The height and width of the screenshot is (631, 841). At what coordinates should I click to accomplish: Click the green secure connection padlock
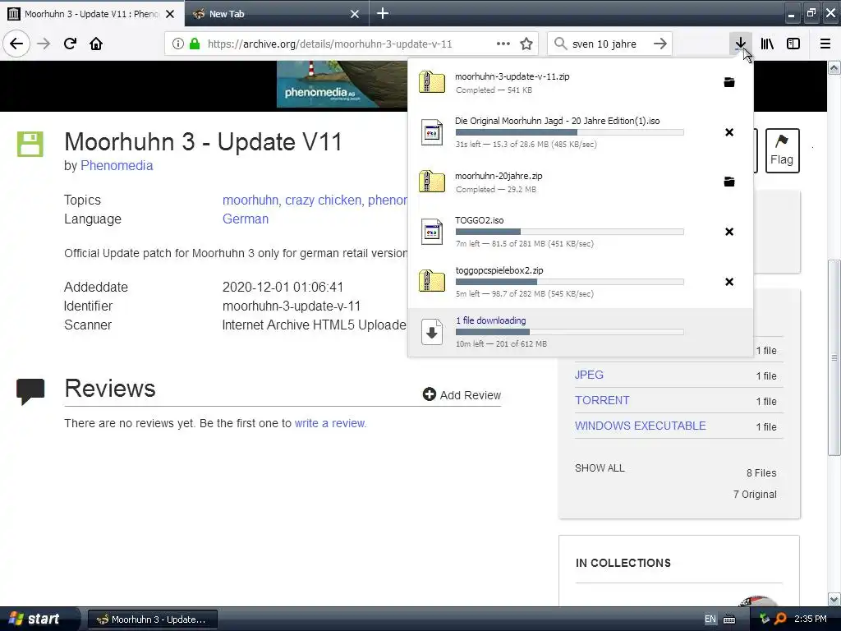tap(194, 44)
